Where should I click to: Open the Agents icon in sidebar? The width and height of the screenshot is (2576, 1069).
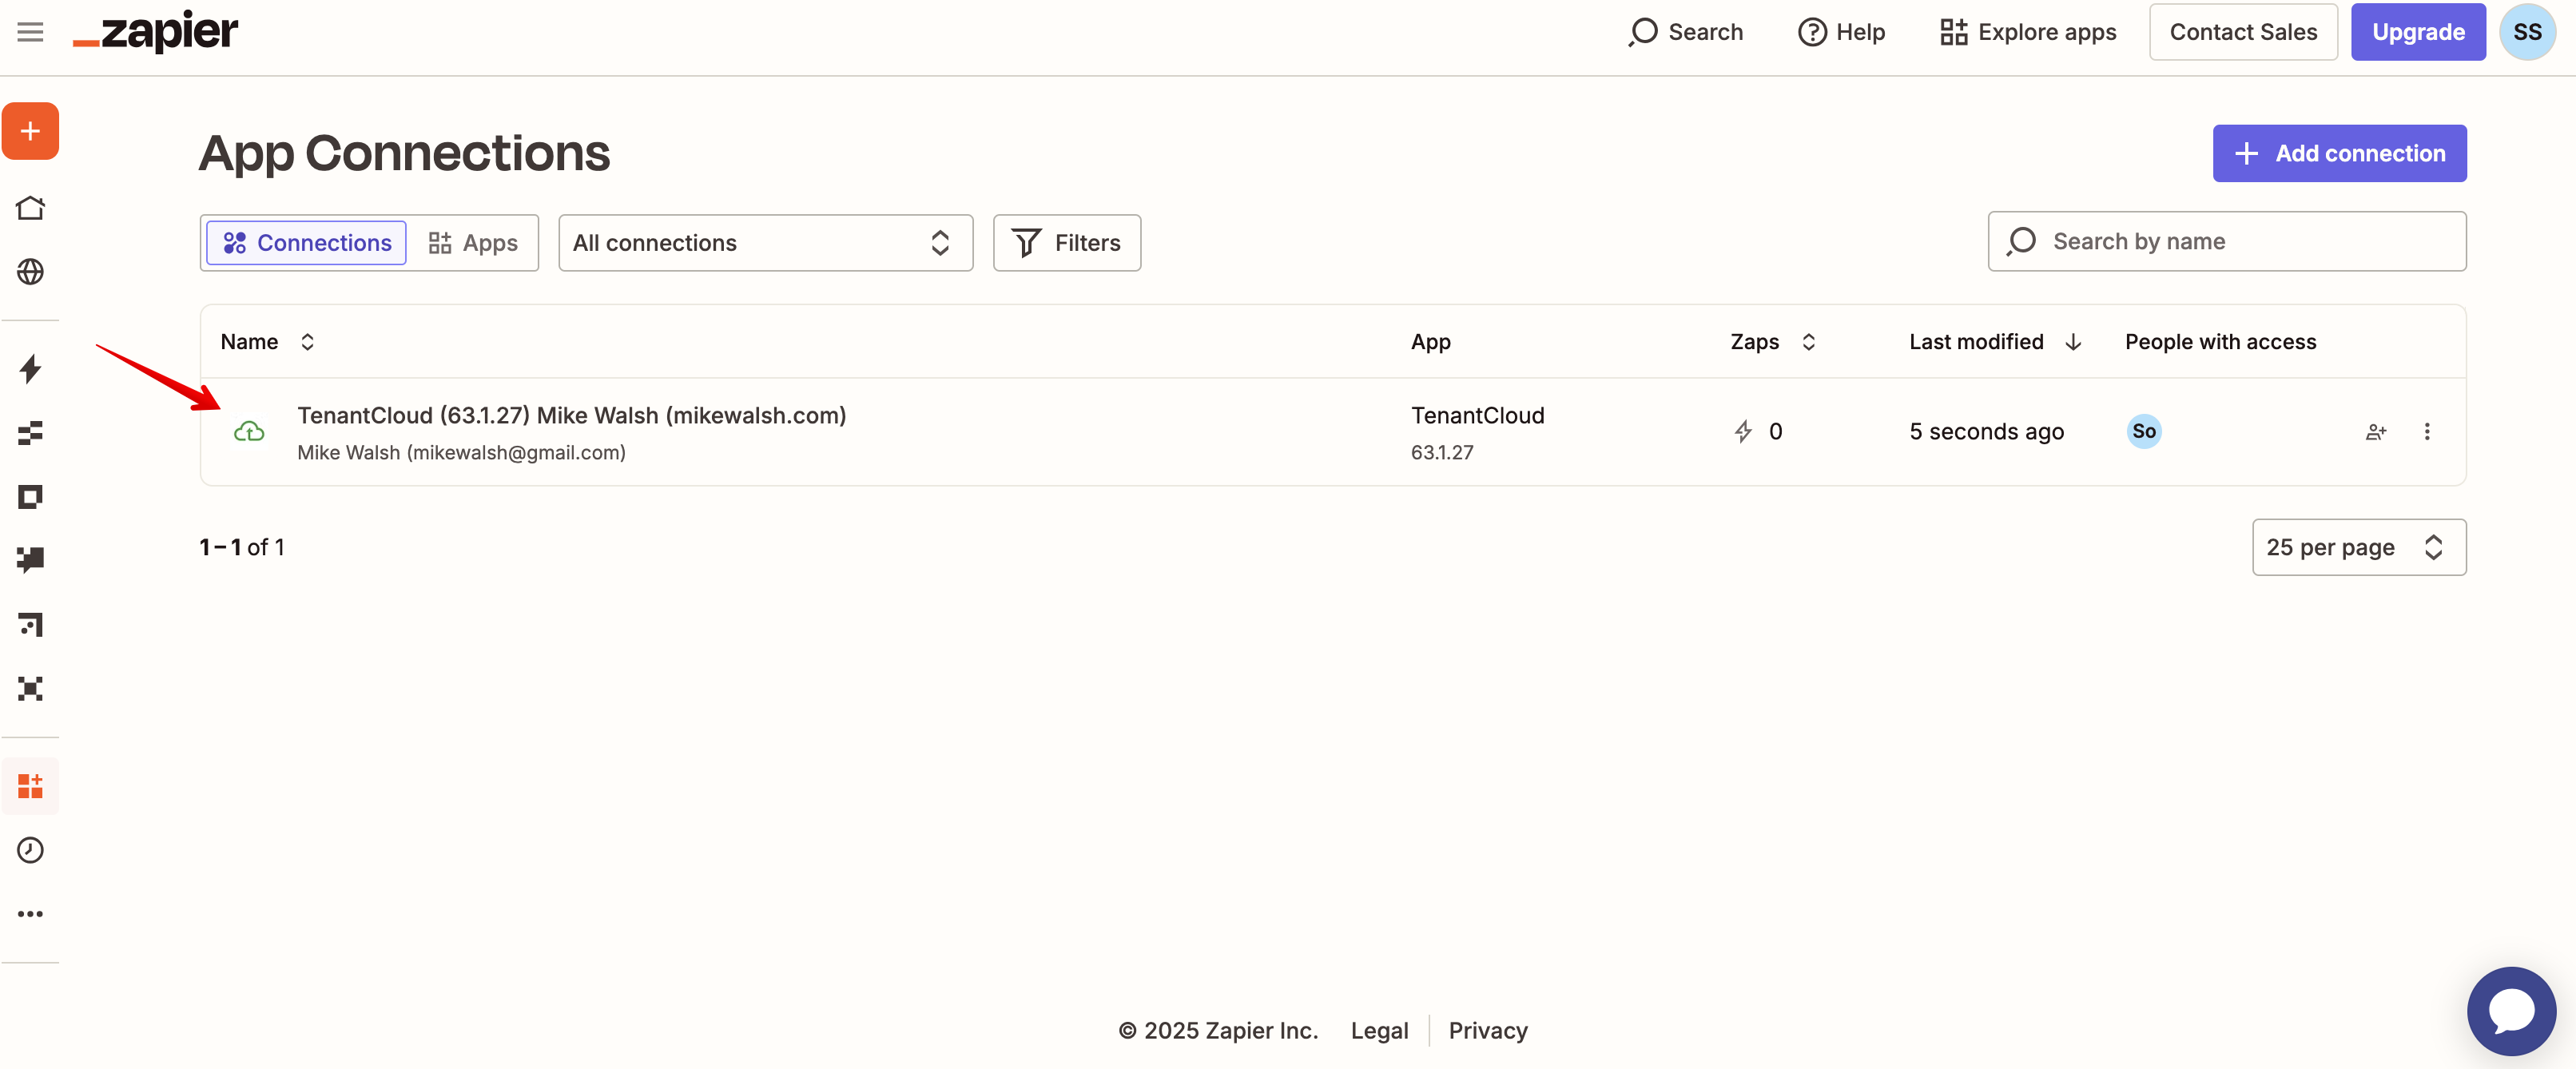click(x=30, y=689)
